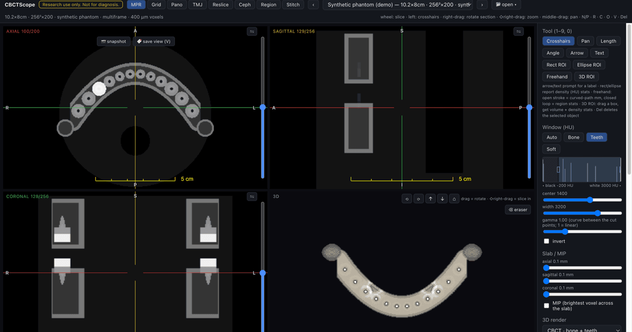Adjust the coronal slab thickness slider
The height and width of the screenshot is (332, 632).
point(582,295)
